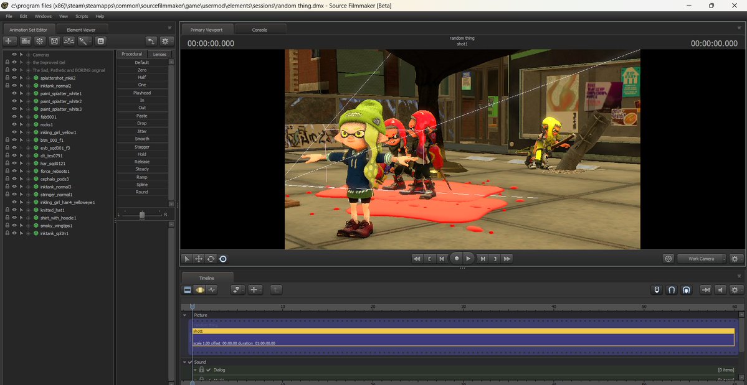
Task: Toggle the mouse snap icon in Timeline
Action: (657, 289)
